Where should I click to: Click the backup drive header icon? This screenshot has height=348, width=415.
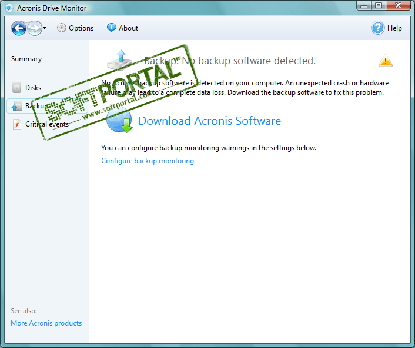[x=120, y=60]
